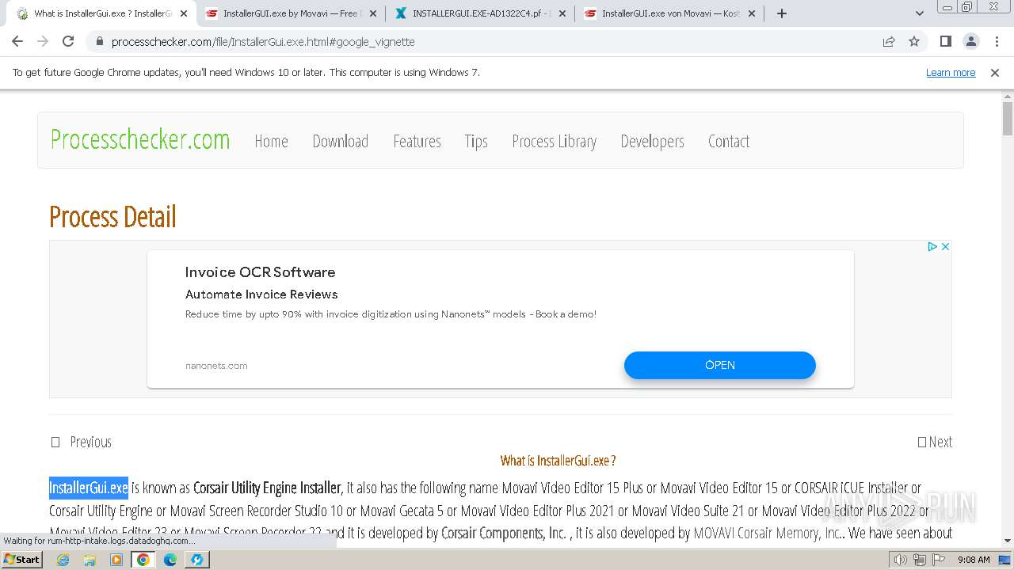Open the Learn more link

(x=951, y=72)
